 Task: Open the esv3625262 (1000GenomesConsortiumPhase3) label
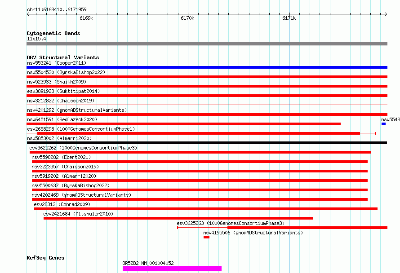(x=83, y=148)
